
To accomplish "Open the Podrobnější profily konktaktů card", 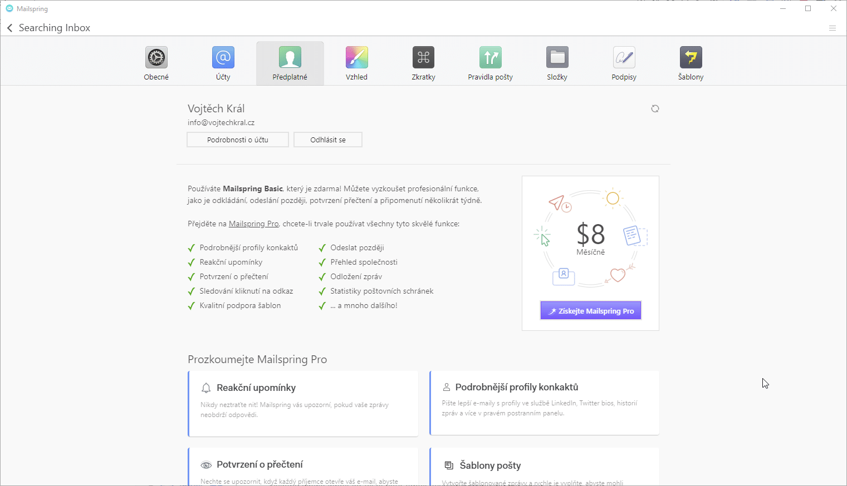I will 545,403.
